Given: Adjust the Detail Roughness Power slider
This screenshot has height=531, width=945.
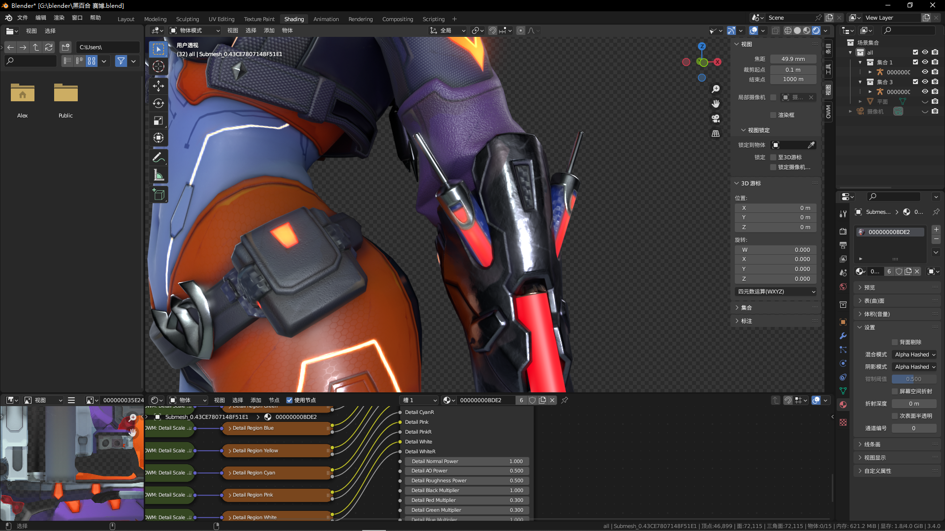Looking at the screenshot, I should (467, 481).
